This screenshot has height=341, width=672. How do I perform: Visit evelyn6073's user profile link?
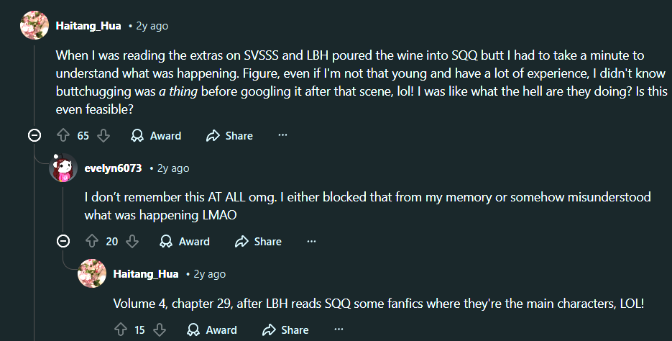click(114, 168)
